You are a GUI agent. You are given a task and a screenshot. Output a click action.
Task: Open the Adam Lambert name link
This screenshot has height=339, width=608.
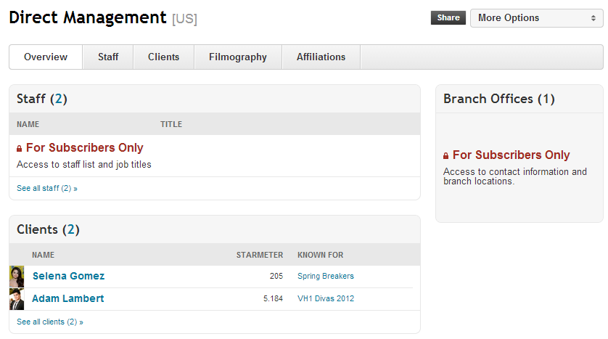[68, 298]
